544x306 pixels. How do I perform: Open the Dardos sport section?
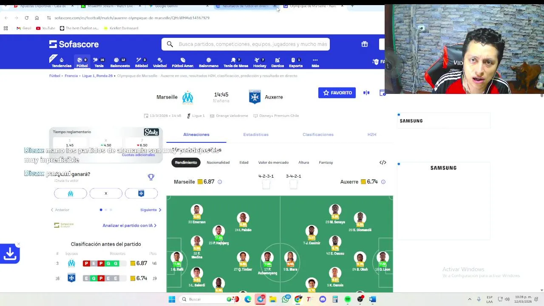(x=278, y=62)
